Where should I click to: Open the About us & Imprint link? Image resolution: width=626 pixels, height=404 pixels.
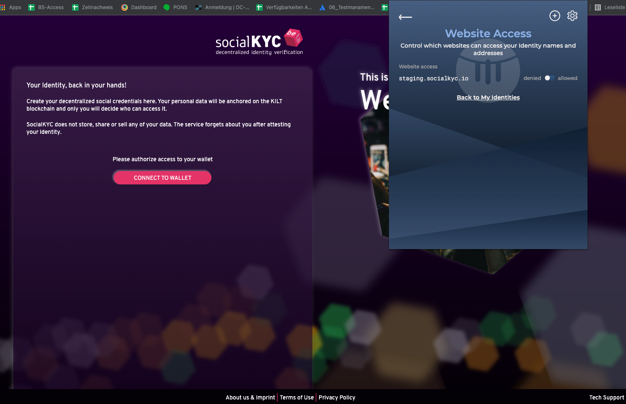[x=250, y=397]
